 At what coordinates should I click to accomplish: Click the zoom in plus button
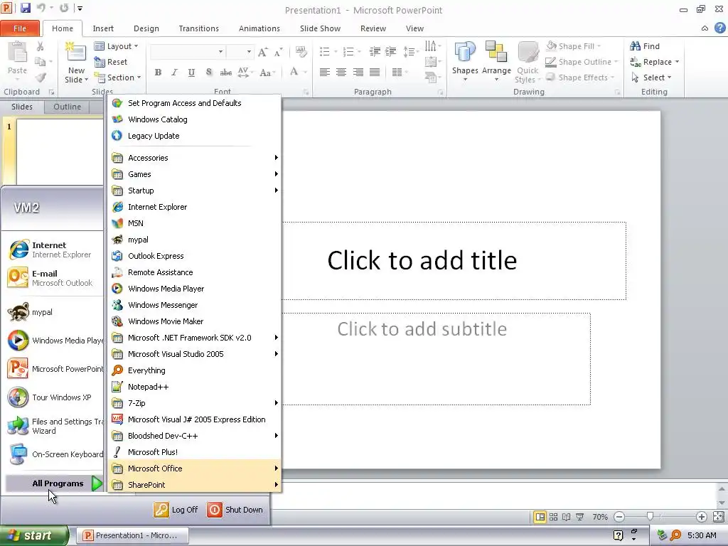point(701,517)
